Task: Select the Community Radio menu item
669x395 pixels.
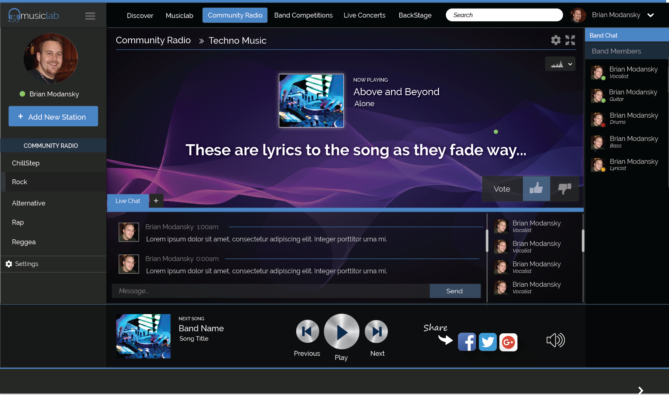Action: 235,15
